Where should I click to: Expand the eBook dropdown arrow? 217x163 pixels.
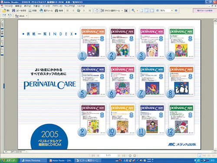click(26, 16)
